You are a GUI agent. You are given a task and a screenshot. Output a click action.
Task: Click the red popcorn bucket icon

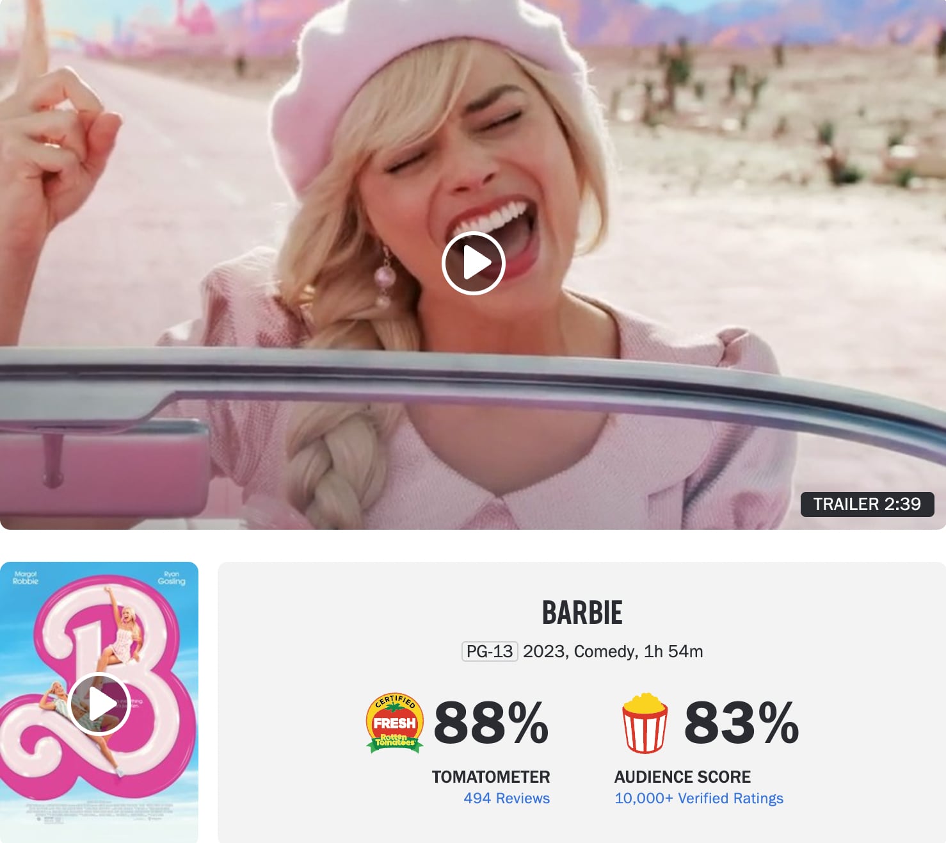(645, 723)
